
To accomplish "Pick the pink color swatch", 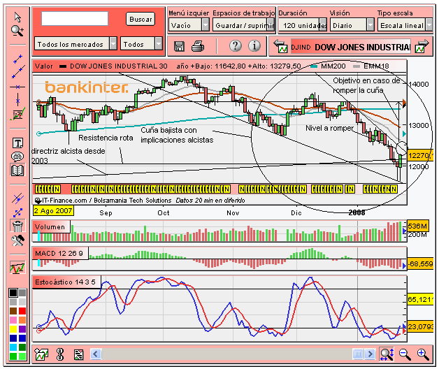I will 13,320.
